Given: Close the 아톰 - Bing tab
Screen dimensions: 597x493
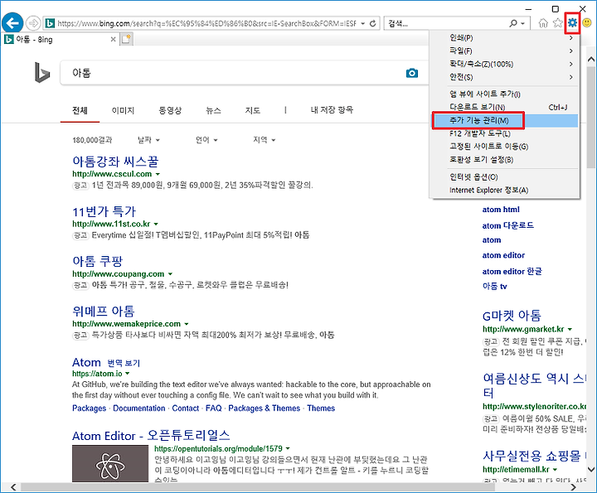Looking at the screenshot, I should 113,39.
